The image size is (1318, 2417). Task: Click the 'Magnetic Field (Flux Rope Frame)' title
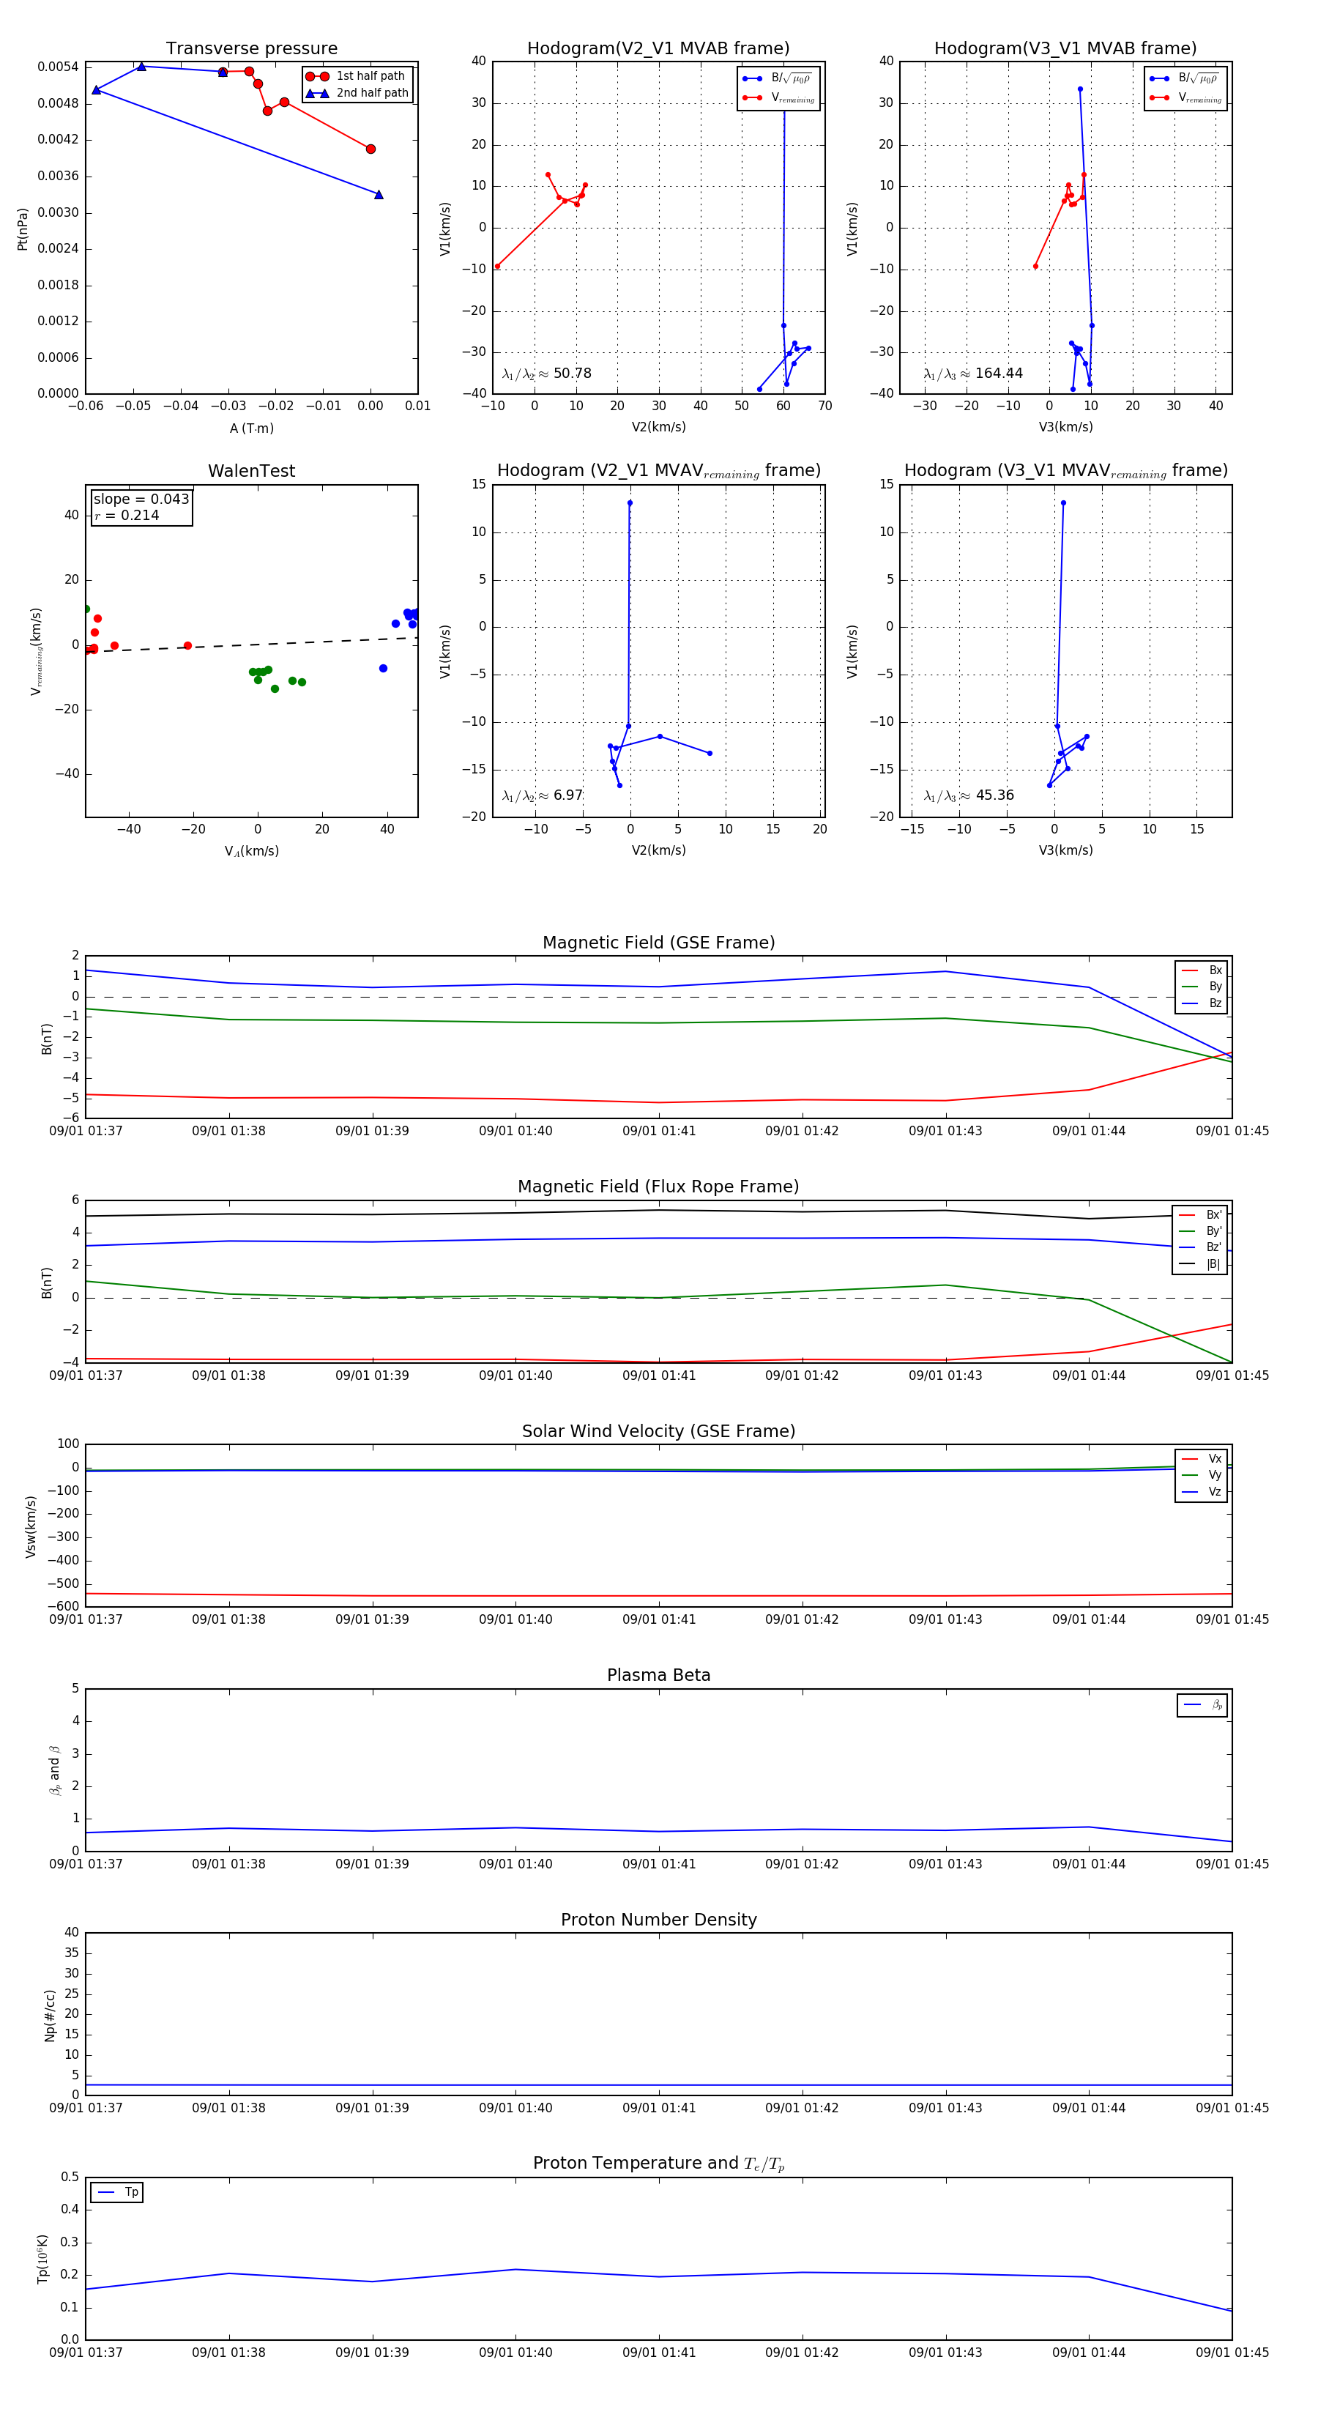click(x=658, y=1187)
